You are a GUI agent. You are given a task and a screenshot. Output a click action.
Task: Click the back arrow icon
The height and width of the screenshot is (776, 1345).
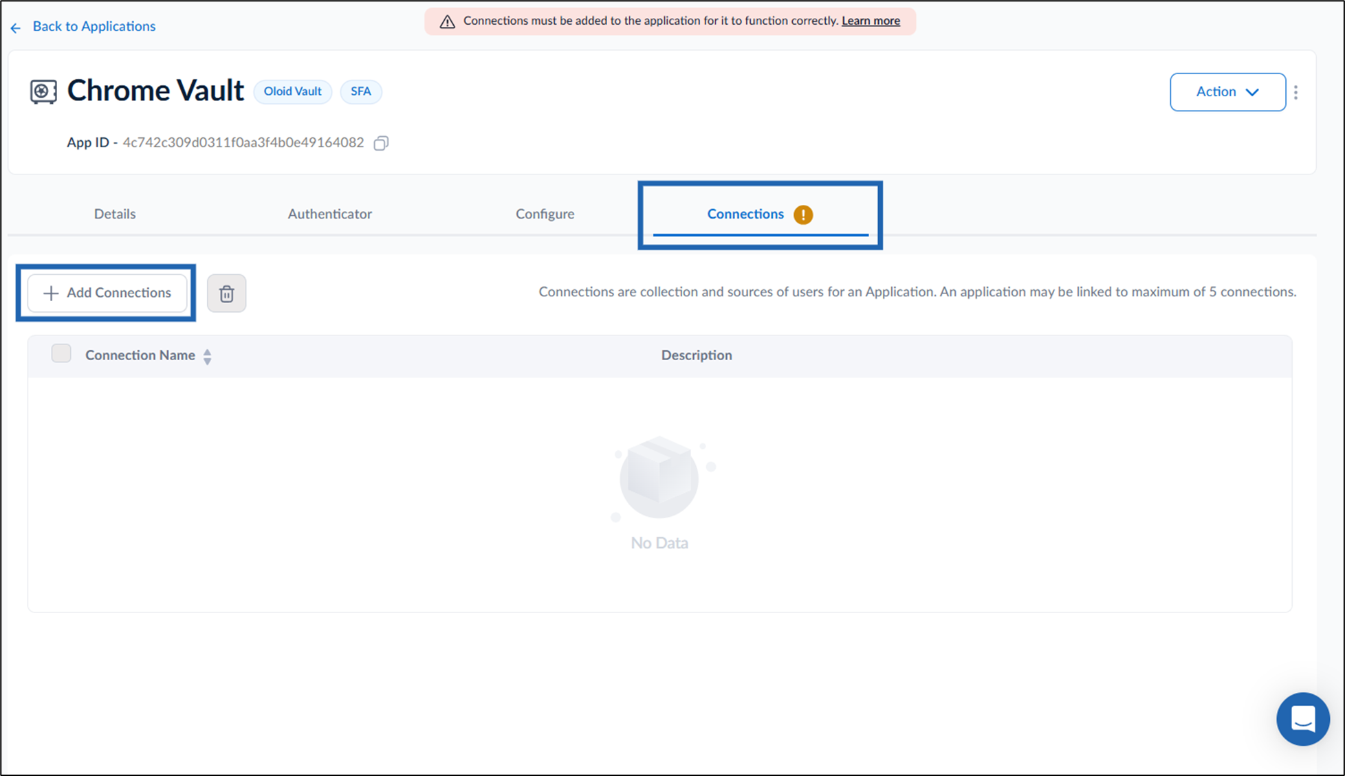pos(16,27)
